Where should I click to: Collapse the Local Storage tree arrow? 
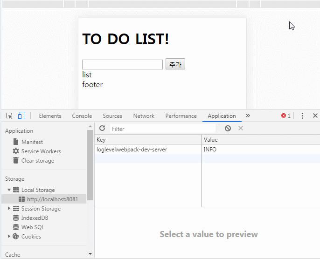(x=9, y=190)
